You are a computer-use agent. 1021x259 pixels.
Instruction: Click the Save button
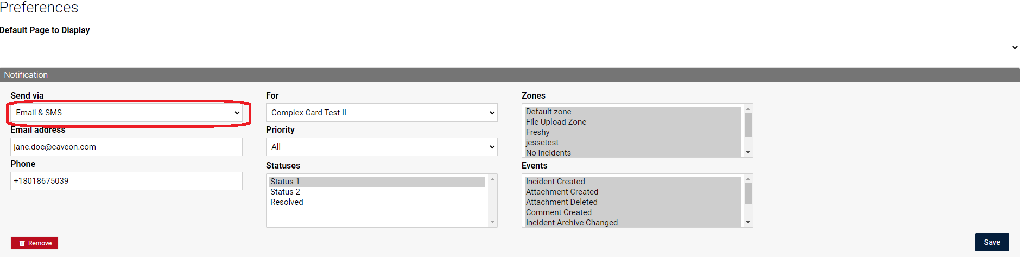click(992, 242)
